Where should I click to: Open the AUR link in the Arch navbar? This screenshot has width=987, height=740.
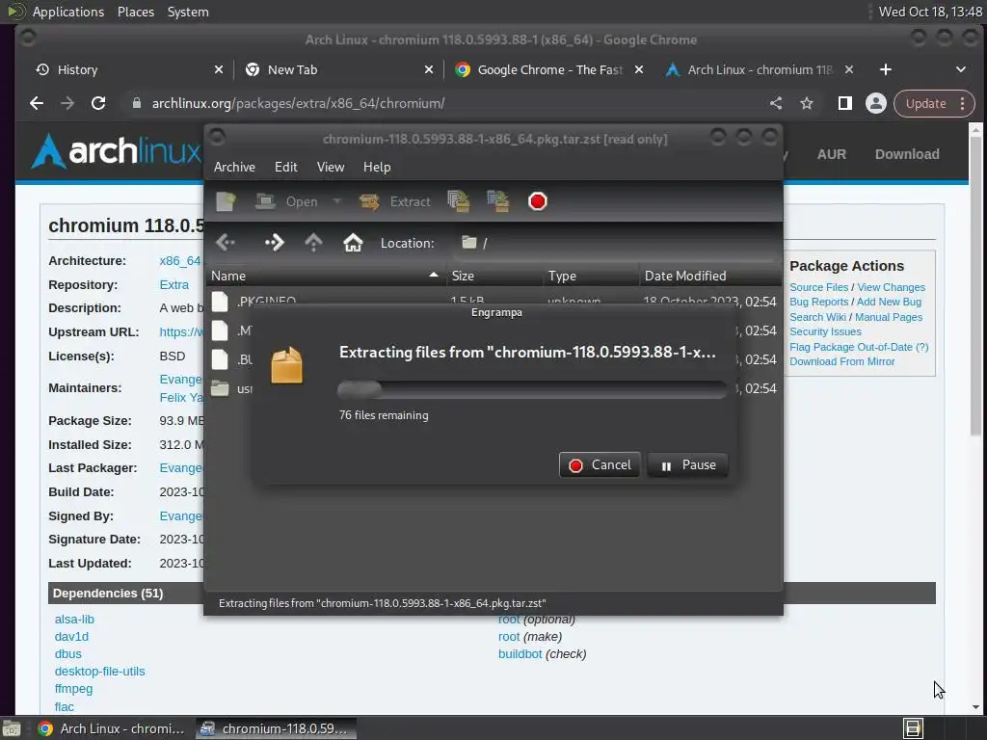coord(832,154)
